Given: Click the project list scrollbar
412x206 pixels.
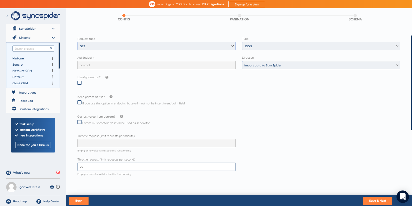Looking at the screenshot, I should click(x=59, y=56).
